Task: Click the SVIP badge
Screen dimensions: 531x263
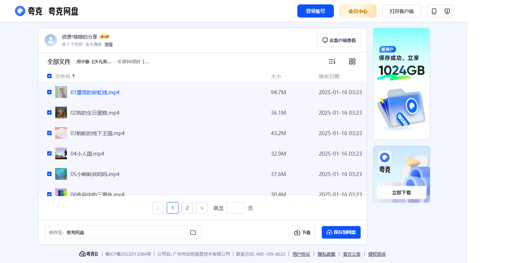Action: click(x=105, y=37)
